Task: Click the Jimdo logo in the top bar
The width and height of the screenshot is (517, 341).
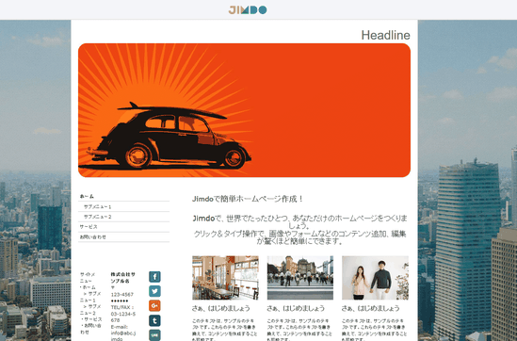Action: point(248,10)
